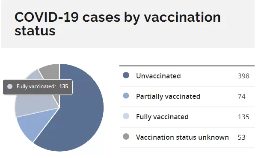Select the Partially vaccinated legend dot

point(126,96)
